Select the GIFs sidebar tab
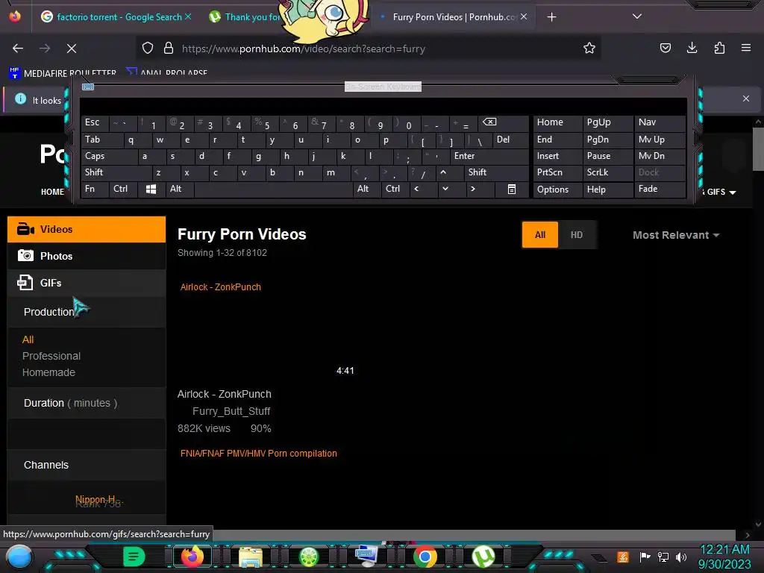Screen dimensions: 764x573 [x=87, y=283]
